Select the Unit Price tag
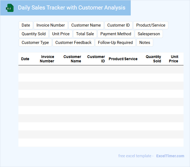 [x=61, y=34]
